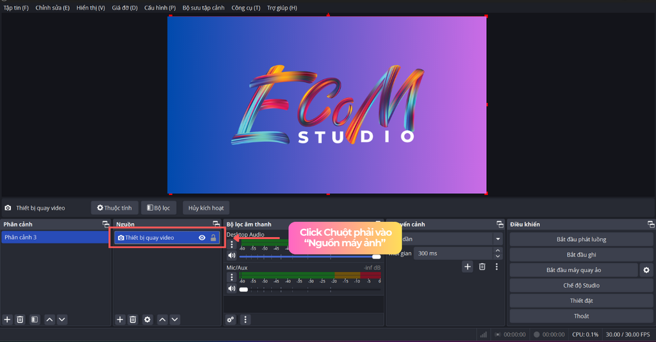Click Mic/Aux label text

pyautogui.click(x=237, y=268)
